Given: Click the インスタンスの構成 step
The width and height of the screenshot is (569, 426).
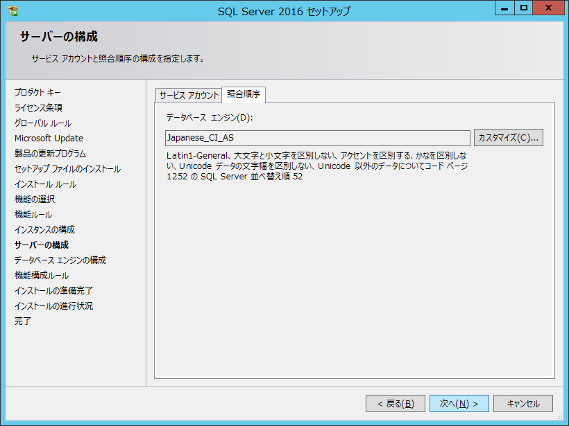Looking at the screenshot, I should pos(44,229).
